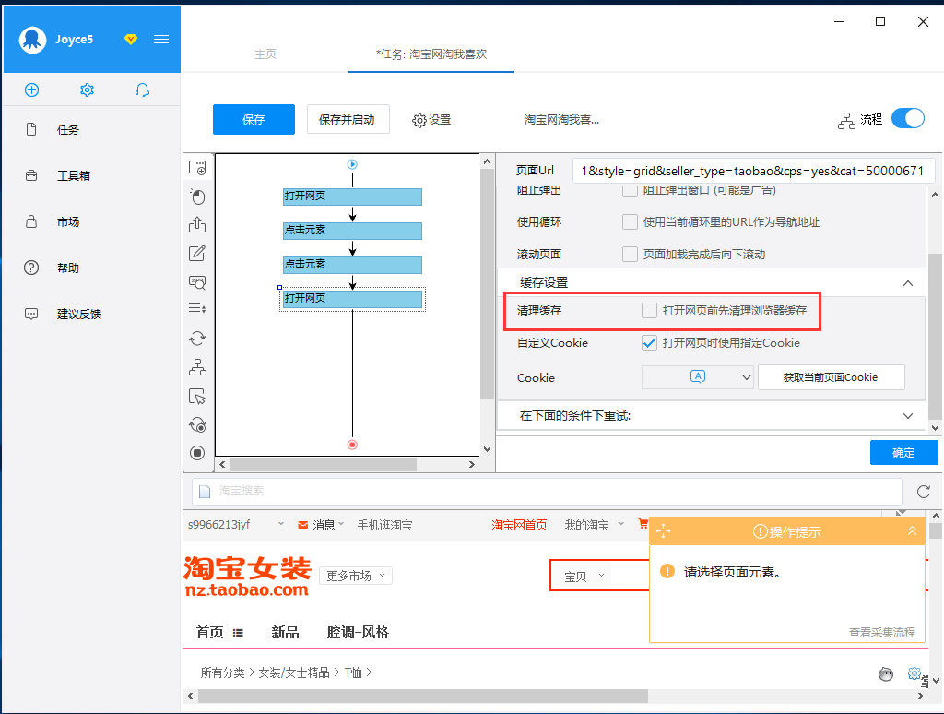944x714 pixels.
Task: Select the Click Element mouse tool icon
Action: click(x=197, y=196)
